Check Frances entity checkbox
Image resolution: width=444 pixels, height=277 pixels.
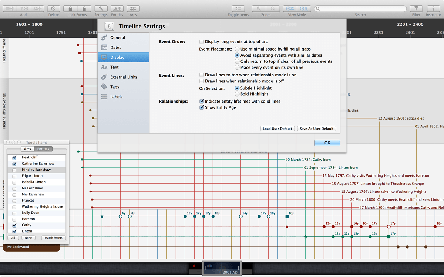(x=14, y=201)
